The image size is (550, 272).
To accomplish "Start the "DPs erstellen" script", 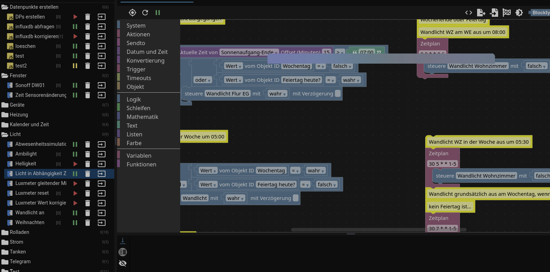I will (75, 17).
